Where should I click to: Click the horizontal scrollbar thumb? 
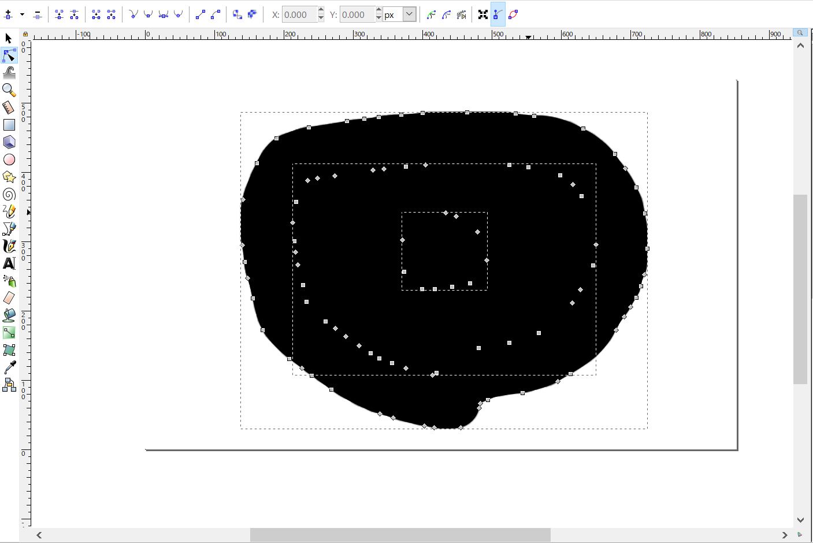(400, 535)
